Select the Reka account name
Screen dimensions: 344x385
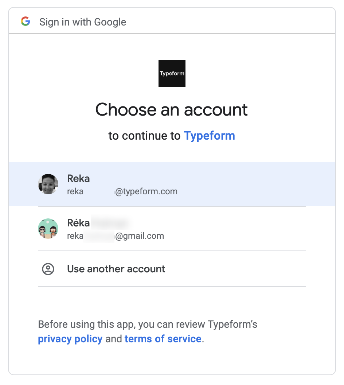[x=78, y=179]
